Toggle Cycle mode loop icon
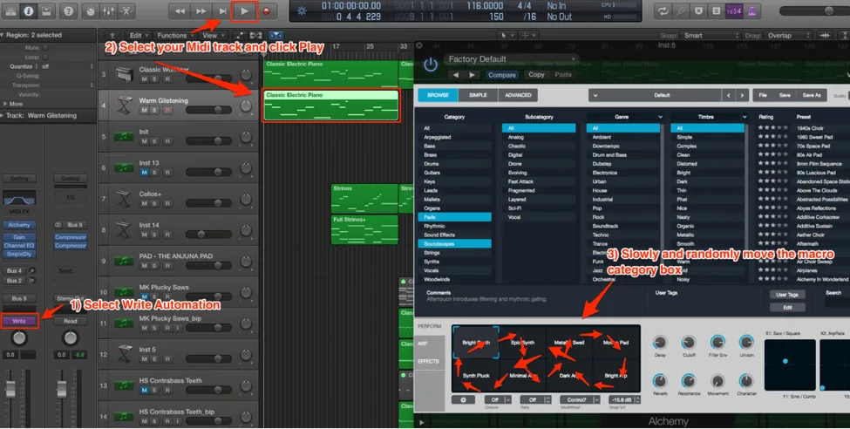Viewport: 850px width, 429px height. [663, 10]
